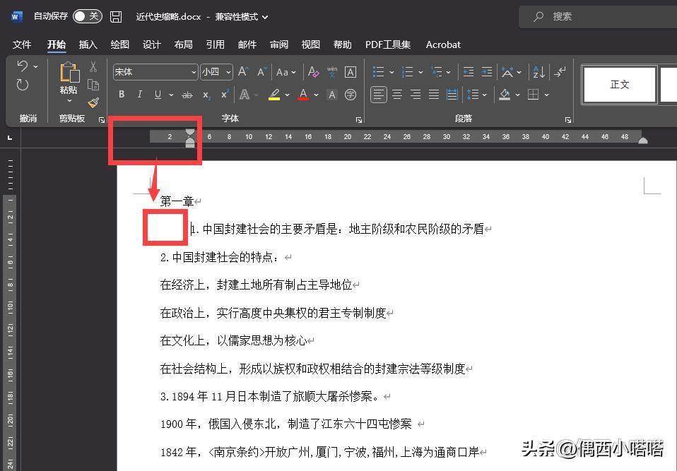The image size is (677, 471).
Task: Open the Font dialog launcher in 字体 group
Action: click(x=359, y=119)
